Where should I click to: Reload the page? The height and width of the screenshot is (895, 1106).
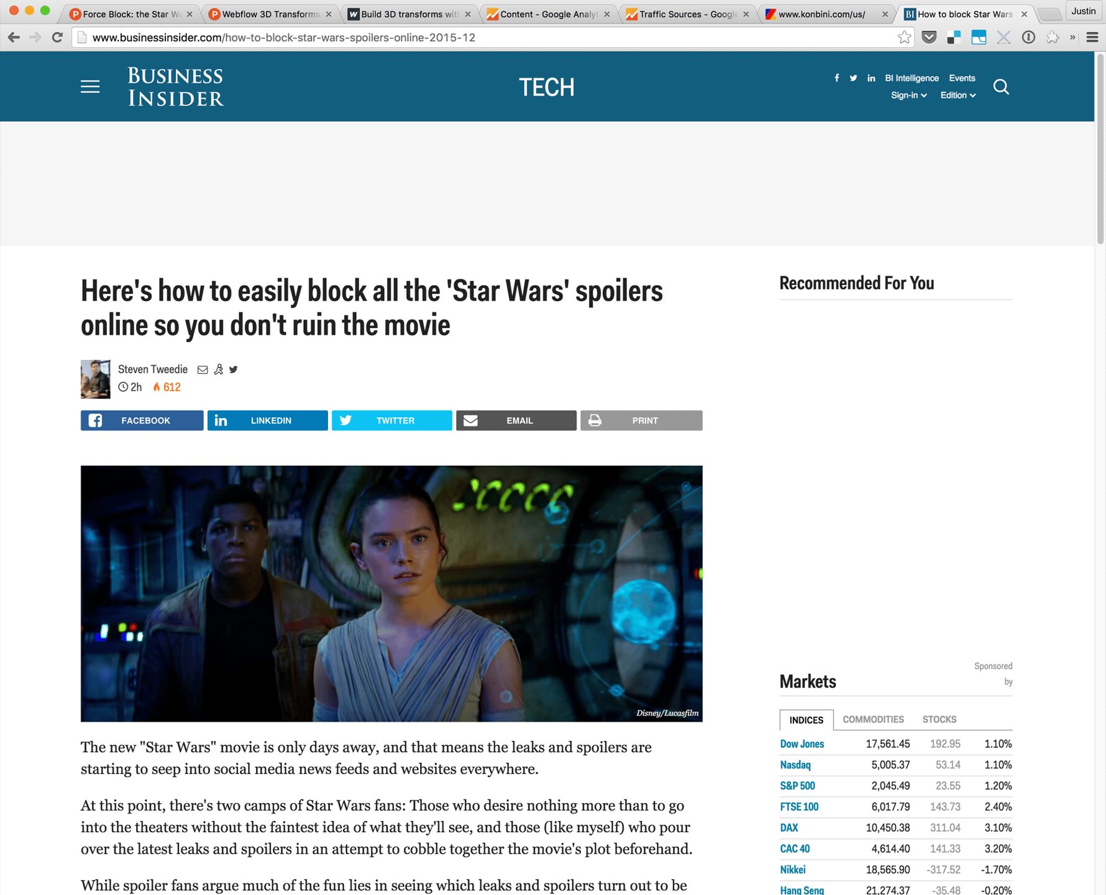57,37
